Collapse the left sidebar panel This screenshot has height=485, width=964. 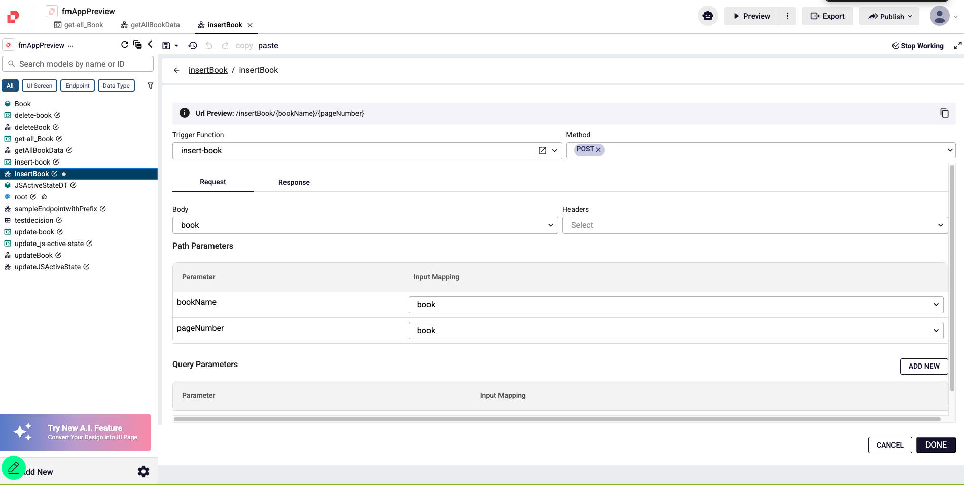tap(150, 44)
